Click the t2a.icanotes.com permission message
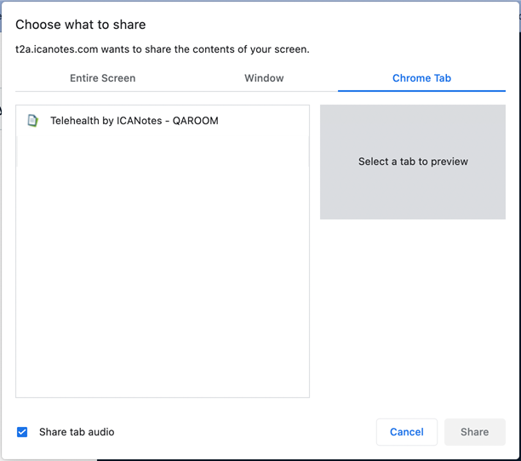 point(162,49)
